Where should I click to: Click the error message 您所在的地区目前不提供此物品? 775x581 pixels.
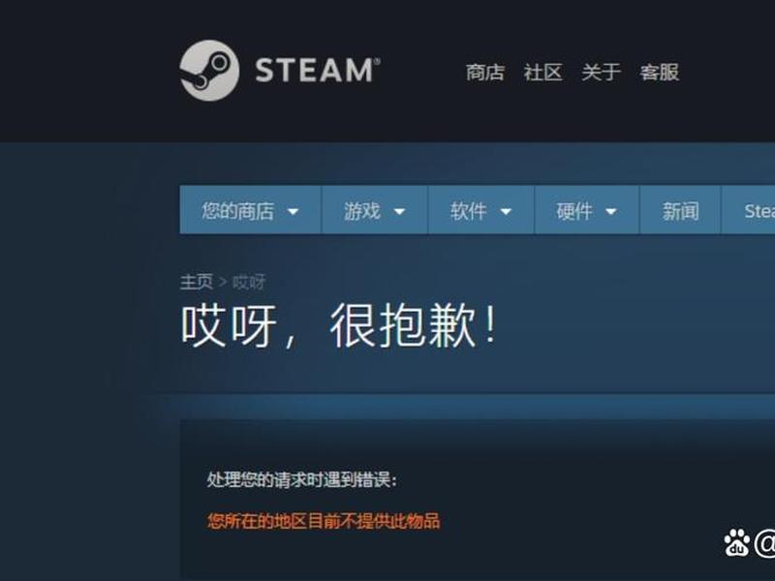point(324,521)
